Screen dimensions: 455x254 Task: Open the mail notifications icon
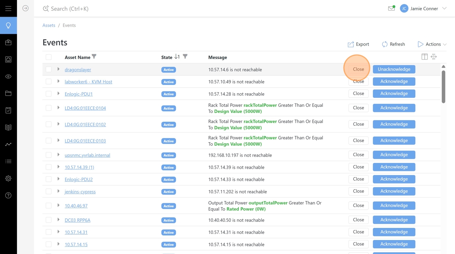(x=391, y=8)
